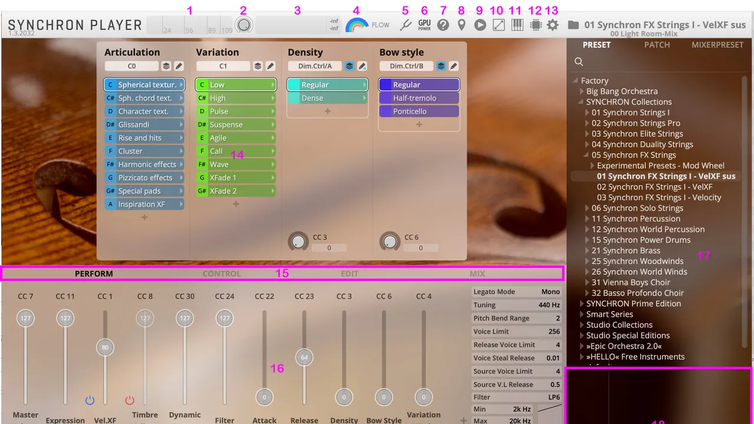Select the Dense density slot
This screenshot has width=754, height=424.
coord(328,98)
